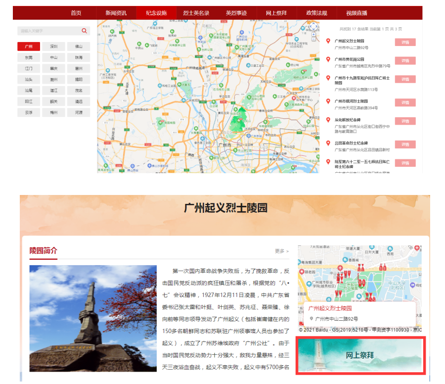Click the pin icon beside 广州市黄花岗公园

point(328,59)
